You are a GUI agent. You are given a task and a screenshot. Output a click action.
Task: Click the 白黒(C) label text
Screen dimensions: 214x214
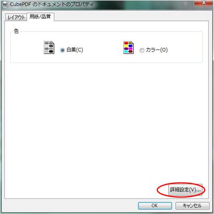coord(75,50)
